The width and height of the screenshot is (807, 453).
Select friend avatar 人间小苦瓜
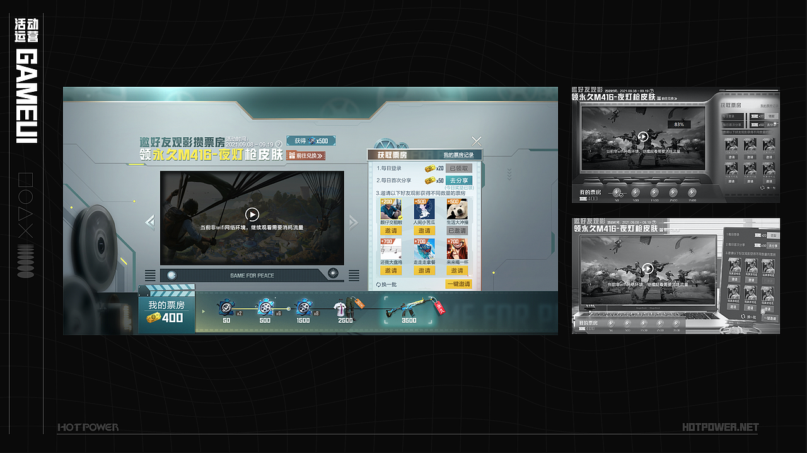click(x=424, y=209)
